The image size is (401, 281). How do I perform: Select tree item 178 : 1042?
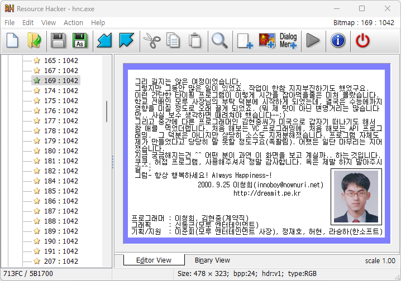click(x=61, y=131)
